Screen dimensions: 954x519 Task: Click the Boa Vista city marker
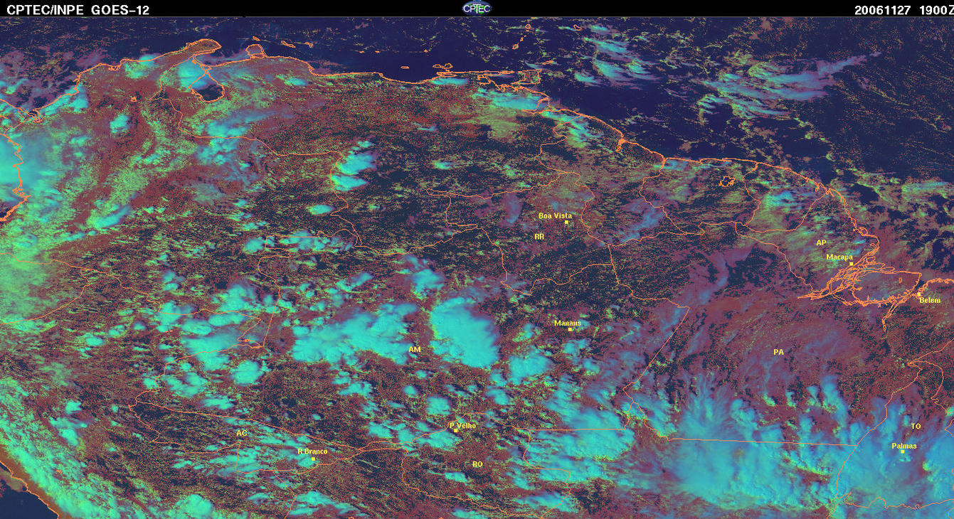pyautogui.click(x=567, y=223)
